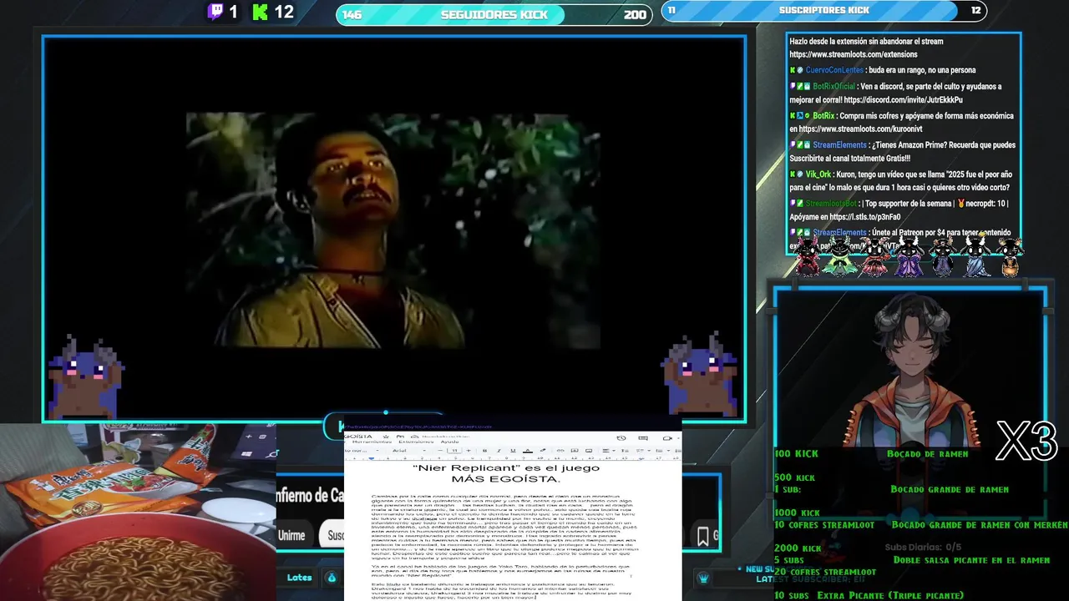This screenshot has width=1069, height=601.
Task: Click the insert image icon in Docs
Action: (x=589, y=451)
